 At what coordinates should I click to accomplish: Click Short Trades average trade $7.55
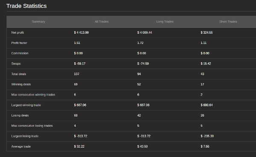coord(205,147)
